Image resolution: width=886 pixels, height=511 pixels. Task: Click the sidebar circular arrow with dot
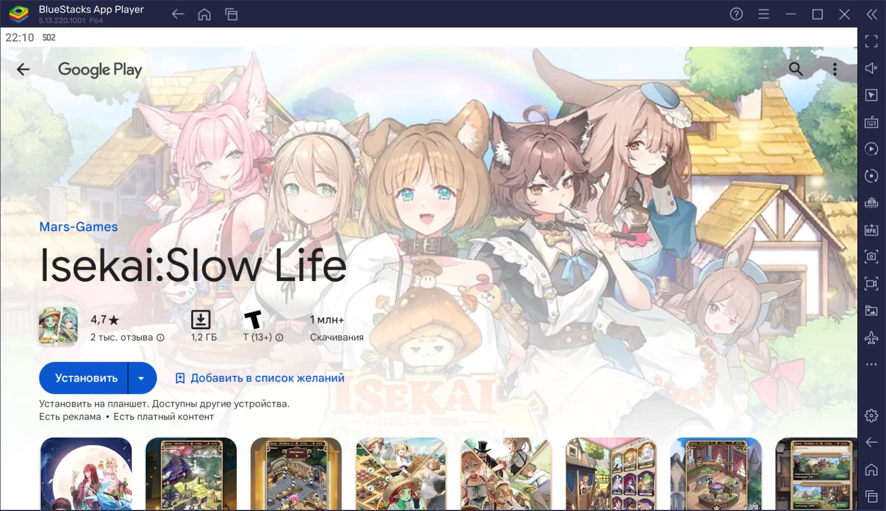(x=871, y=176)
